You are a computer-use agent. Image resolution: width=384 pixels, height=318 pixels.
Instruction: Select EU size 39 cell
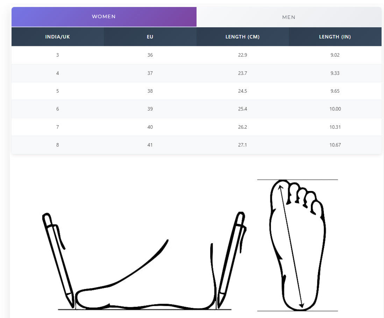[150, 109]
